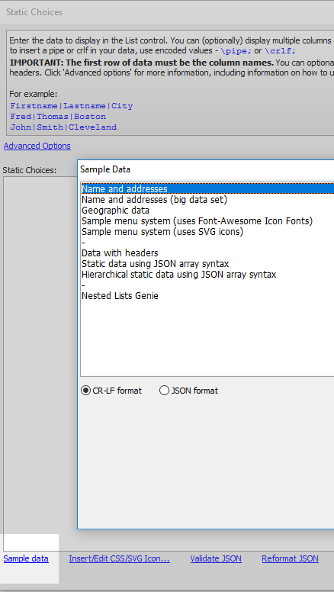Pick Geographic data sample

click(207, 210)
